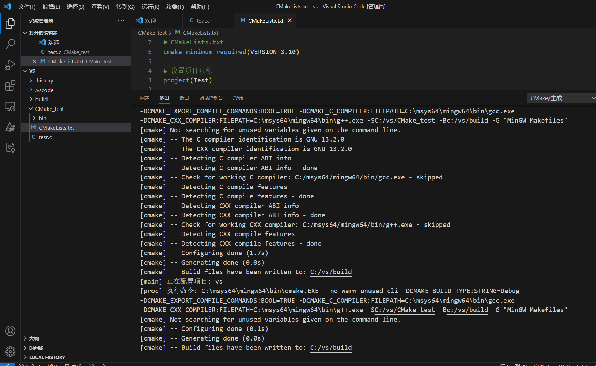
Task: Select CMakeLists.txt in file tree
Action: point(76,128)
